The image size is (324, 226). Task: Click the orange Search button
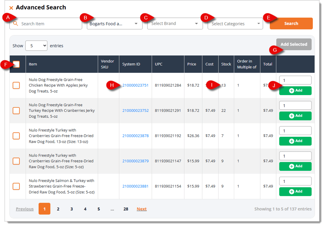click(x=291, y=24)
